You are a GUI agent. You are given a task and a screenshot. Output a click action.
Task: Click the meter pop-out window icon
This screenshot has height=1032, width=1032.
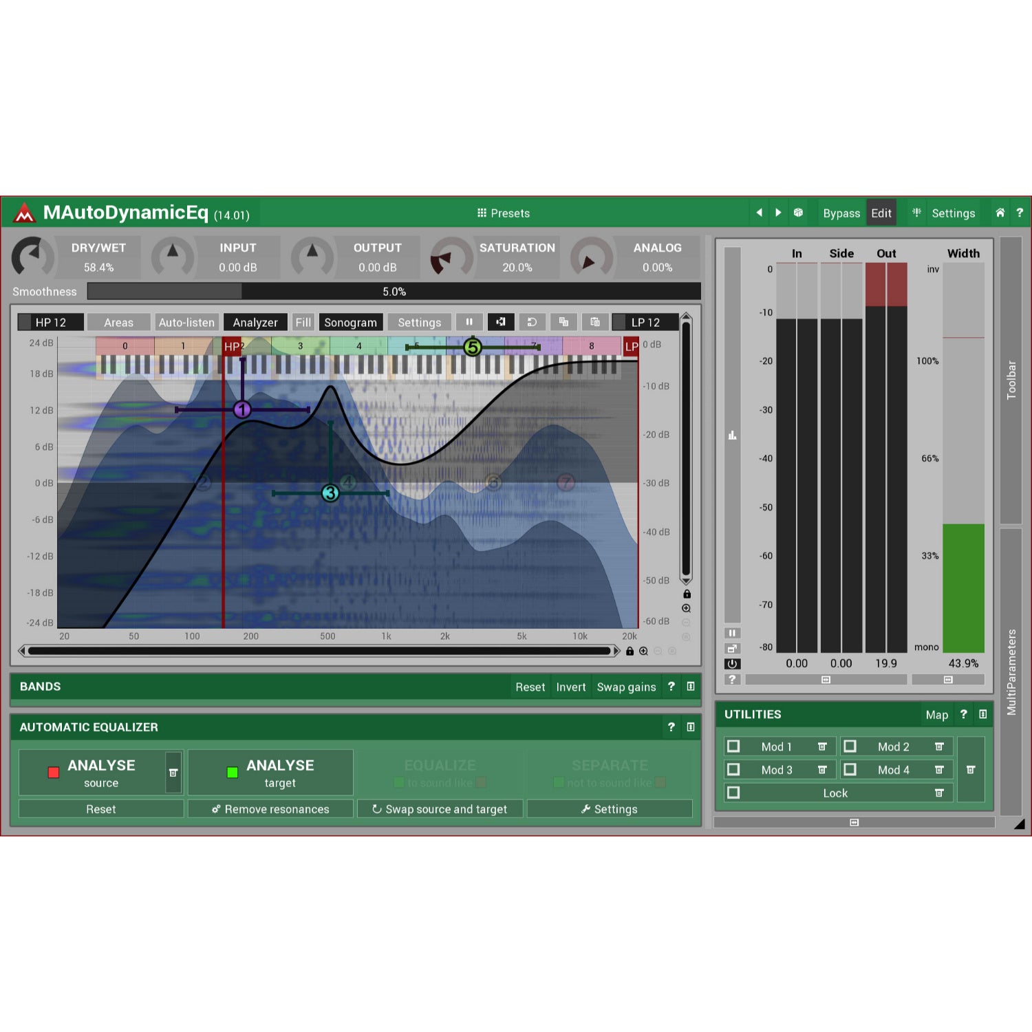click(732, 648)
